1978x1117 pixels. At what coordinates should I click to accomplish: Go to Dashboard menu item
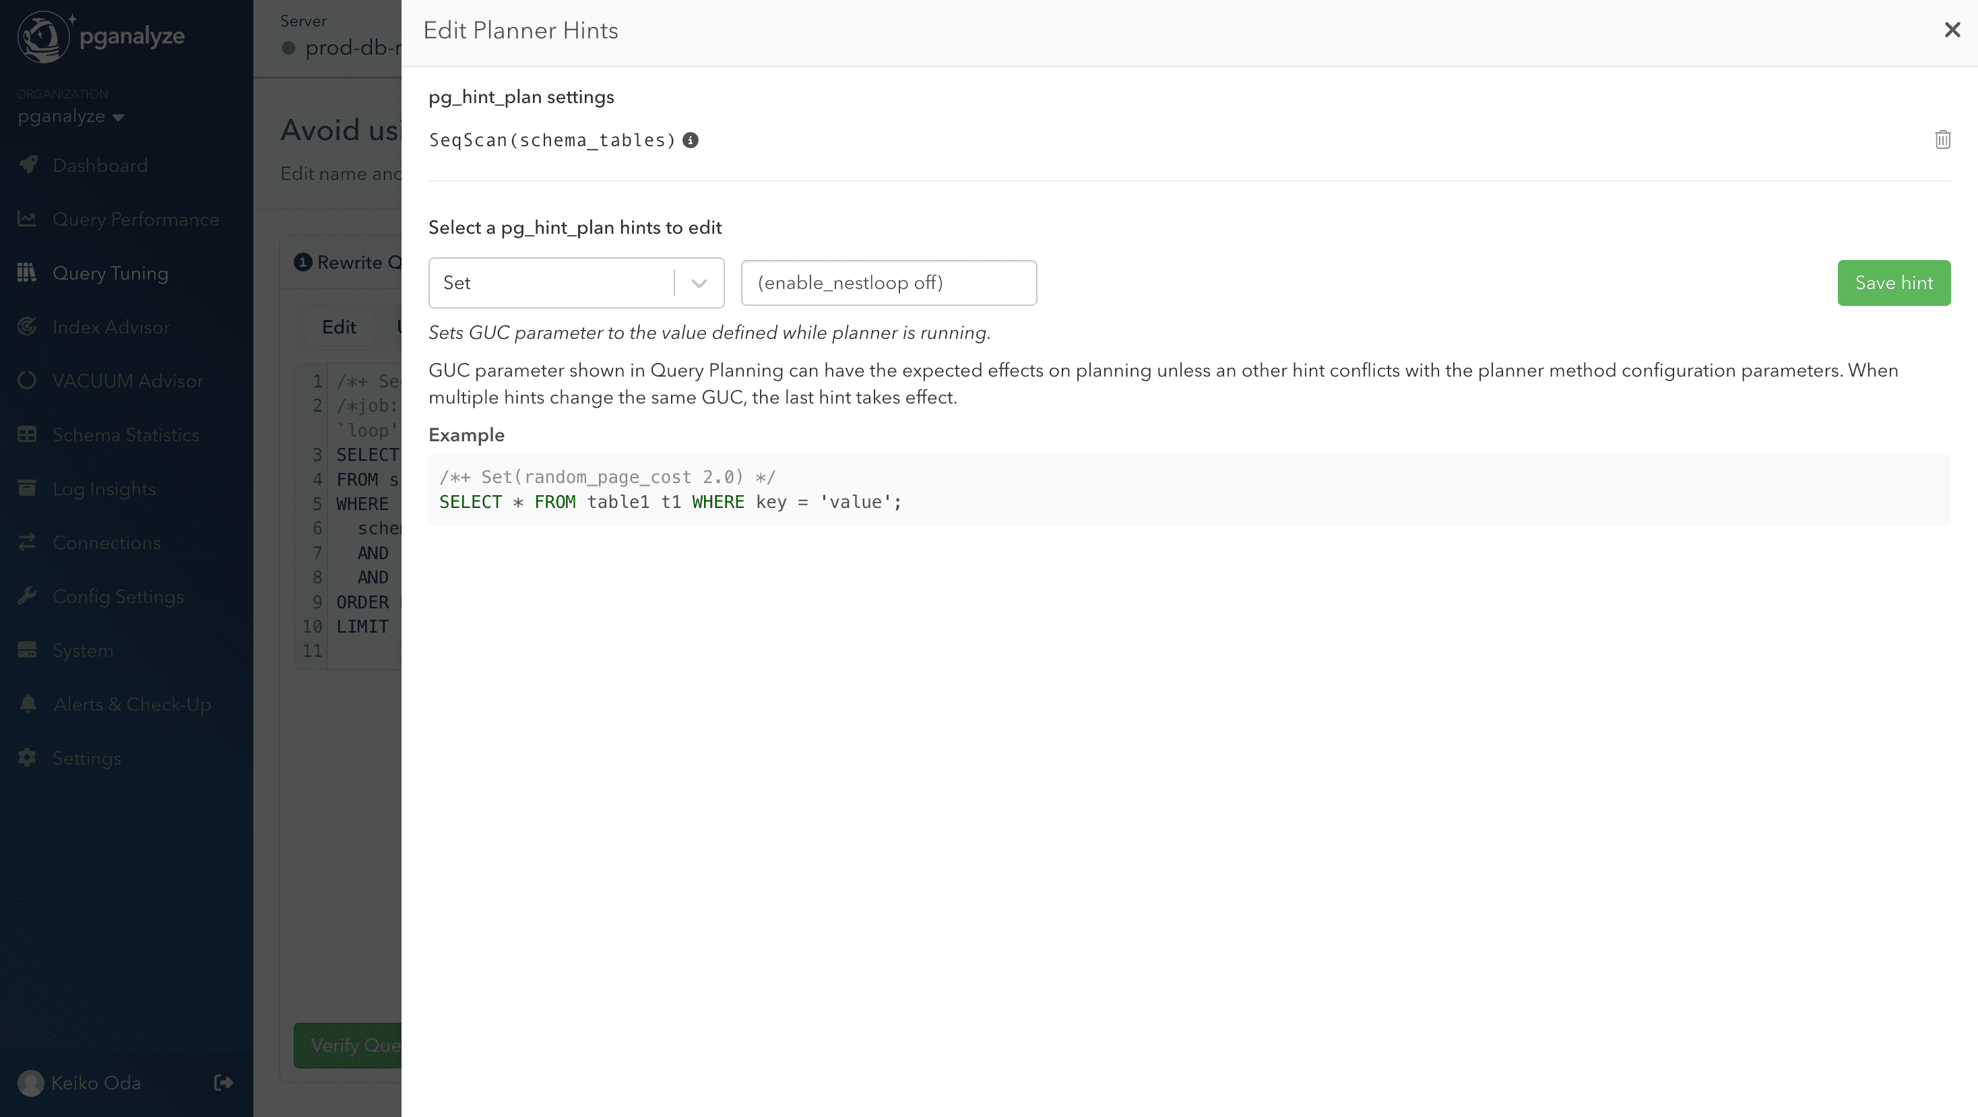[100, 165]
